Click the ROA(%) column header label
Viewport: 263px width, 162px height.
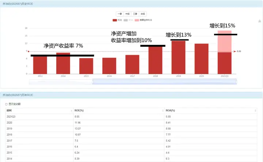[x=170, y=111]
